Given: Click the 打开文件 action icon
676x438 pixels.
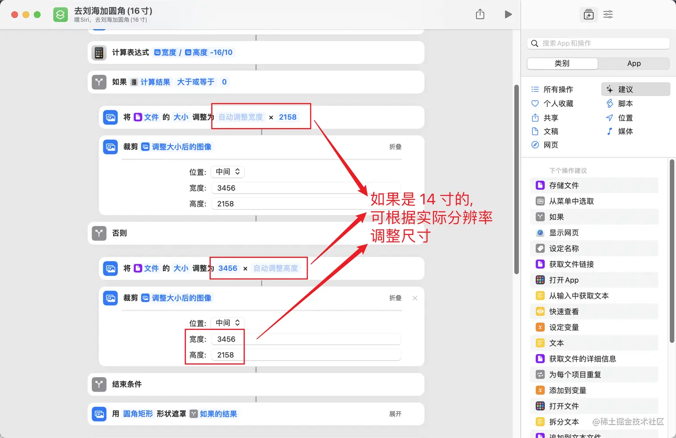Looking at the screenshot, I should [x=540, y=406].
